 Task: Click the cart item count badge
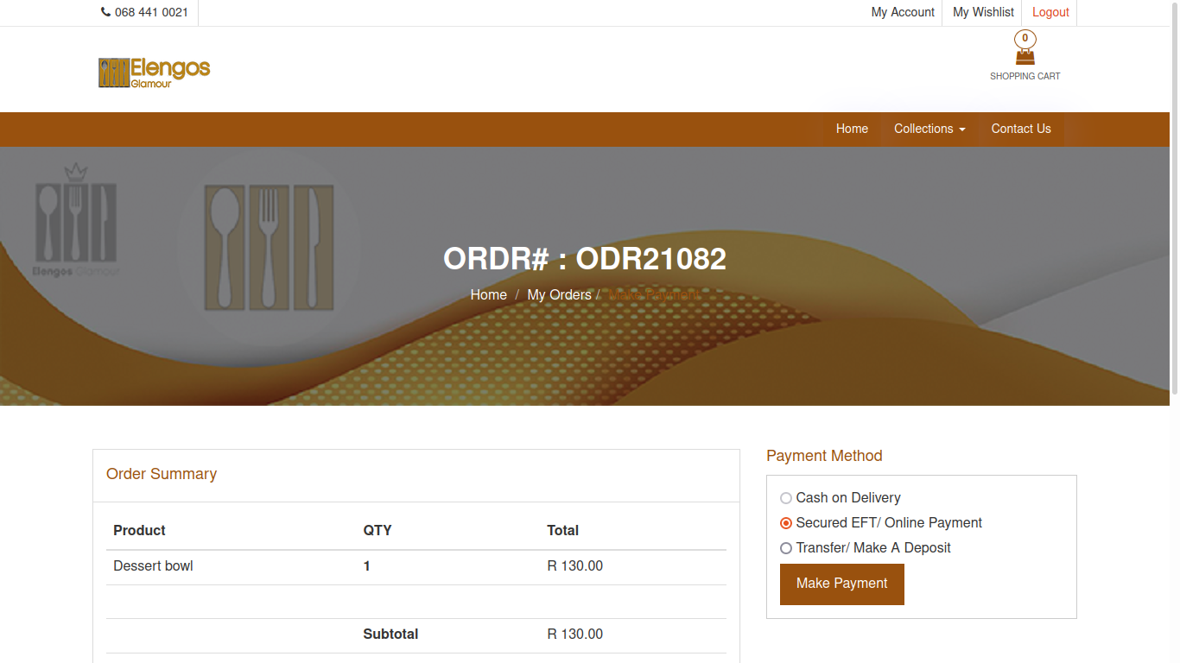point(1025,38)
